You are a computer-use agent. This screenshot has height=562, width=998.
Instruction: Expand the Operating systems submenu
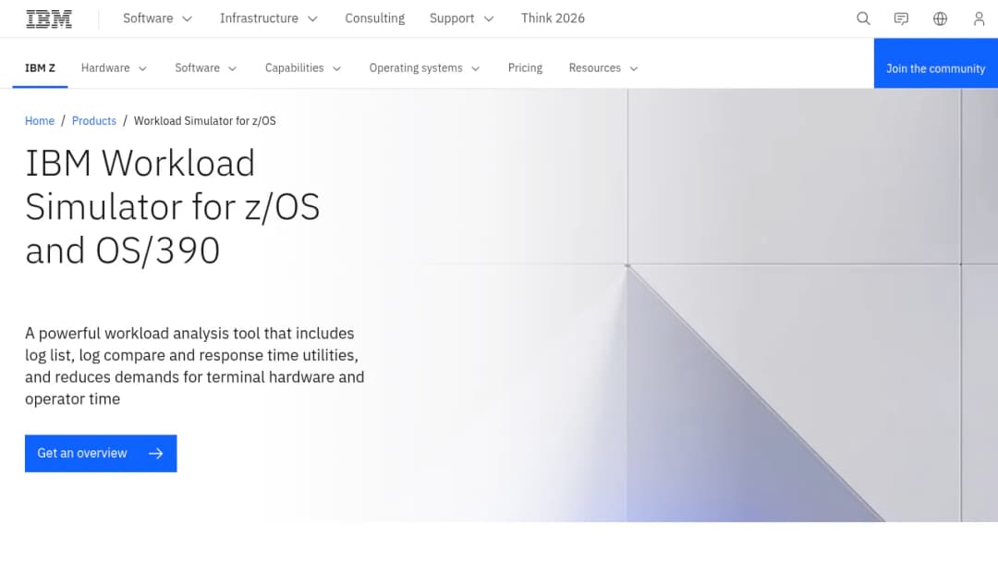[424, 68]
